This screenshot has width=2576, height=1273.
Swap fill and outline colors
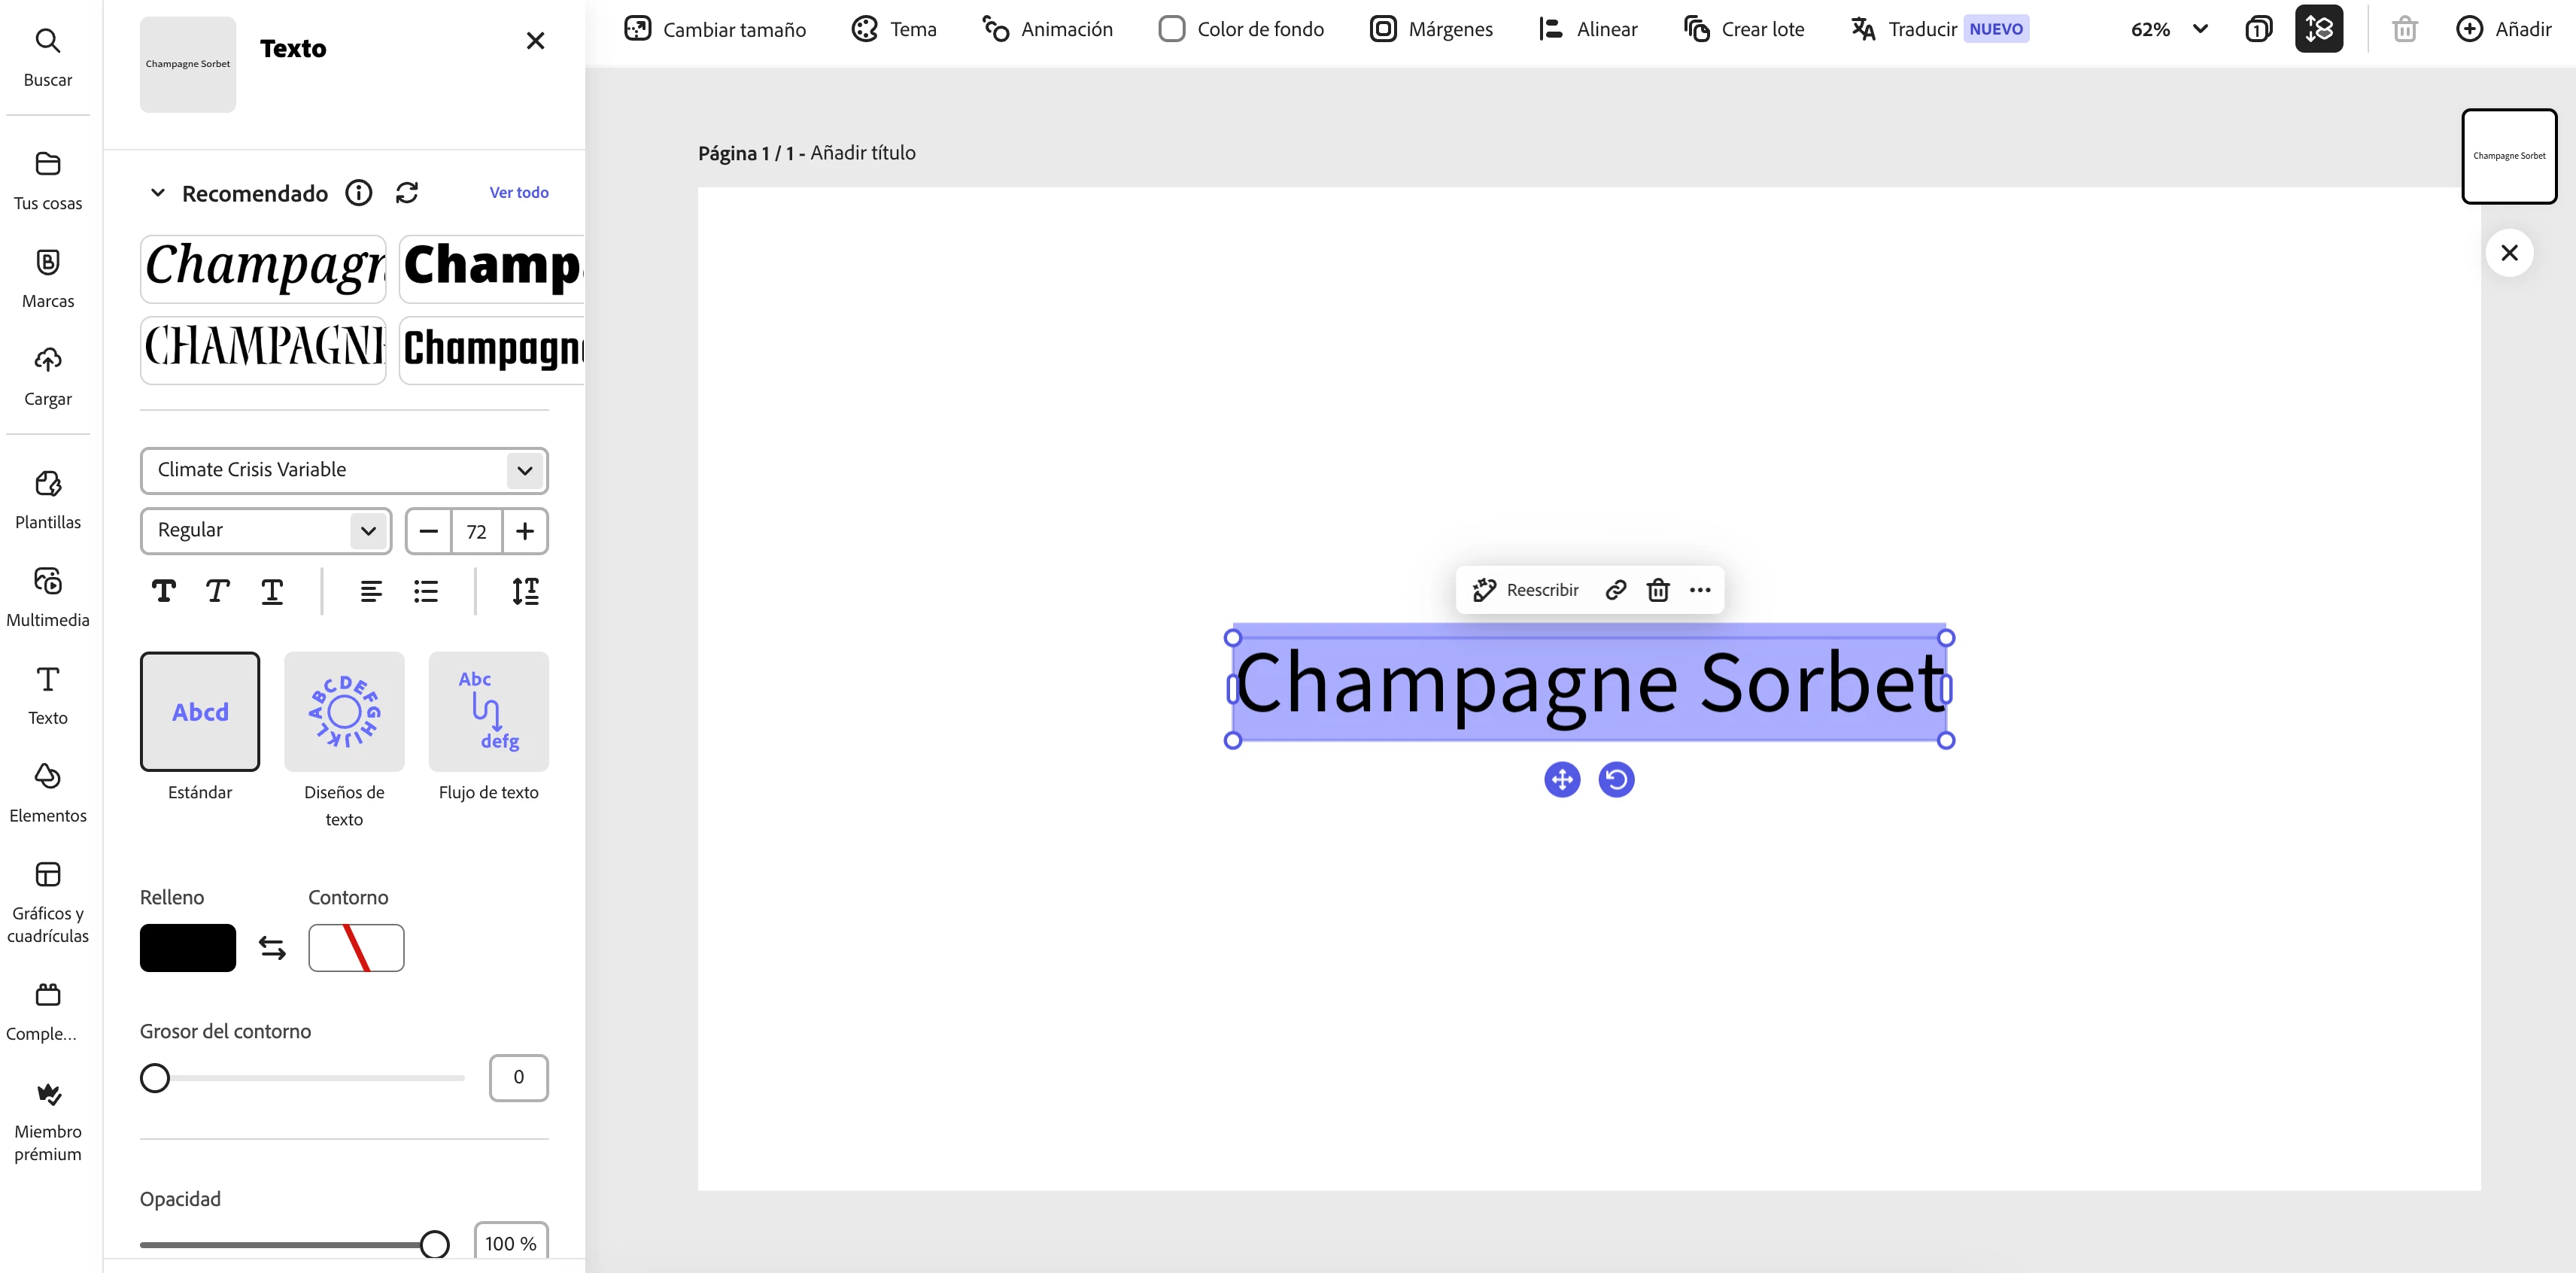pyautogui.click(x=272, y=947)
